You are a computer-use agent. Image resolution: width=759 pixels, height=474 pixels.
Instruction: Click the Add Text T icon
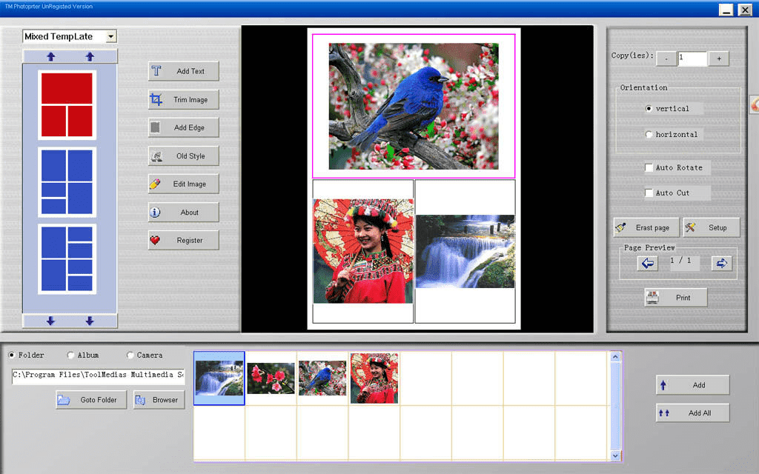click(156, 71)
